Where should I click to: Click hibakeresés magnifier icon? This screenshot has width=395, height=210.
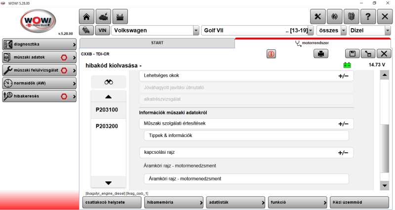tap(8, 96)
